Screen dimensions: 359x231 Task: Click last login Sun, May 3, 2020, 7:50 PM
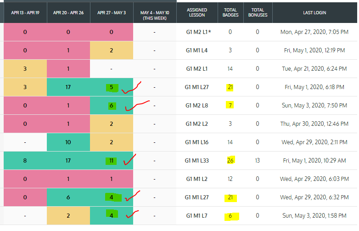point(314,106)
